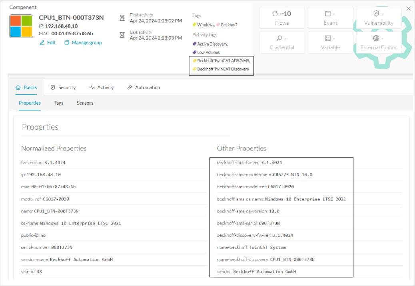Click the purple Active Discovery tag icon
The width and height of the screenshot is (415, 286).
[195, 44]
